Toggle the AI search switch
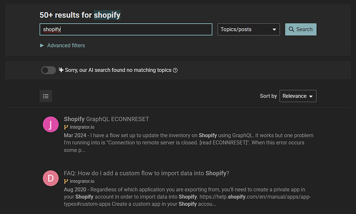Image resolution: width=356 pixels, height=214 pixels. click(x=48, y=70)
